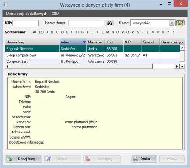Click the NIP input field
This screenshot has width=190, height=168.
coord(26,23)
